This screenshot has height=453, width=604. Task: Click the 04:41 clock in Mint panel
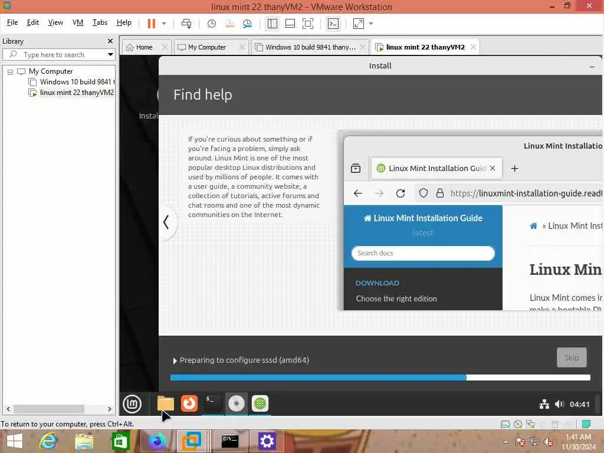tap(580, 404)
